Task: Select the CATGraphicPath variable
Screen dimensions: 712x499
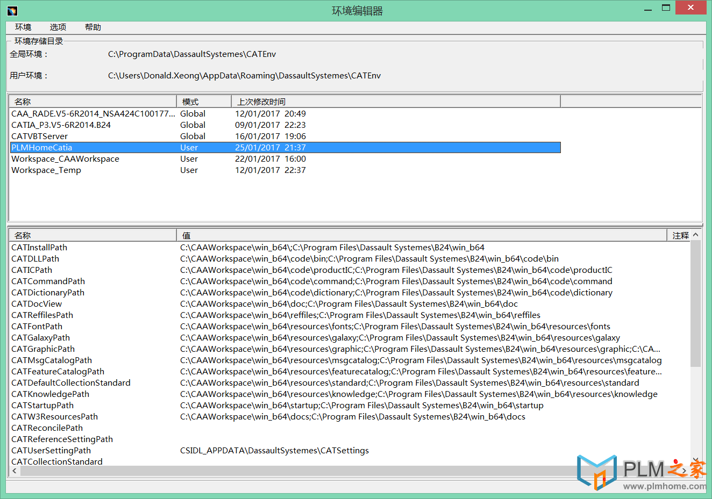Action: [43, 349]
